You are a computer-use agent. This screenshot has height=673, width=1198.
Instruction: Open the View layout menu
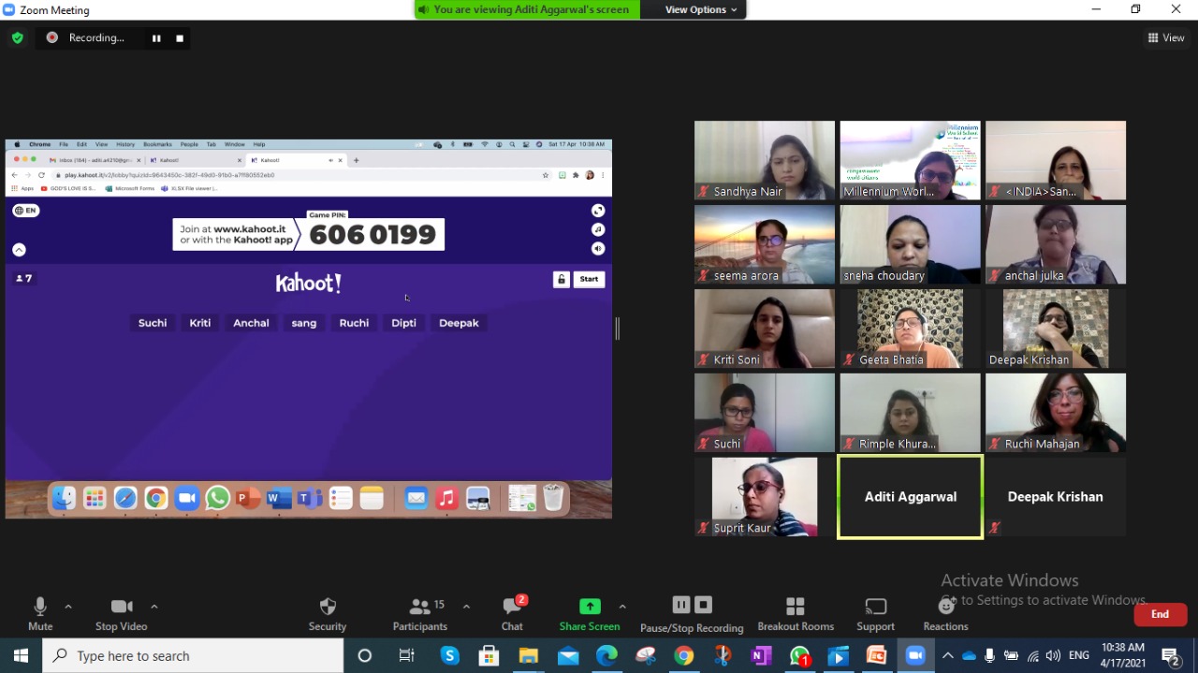1166,37
